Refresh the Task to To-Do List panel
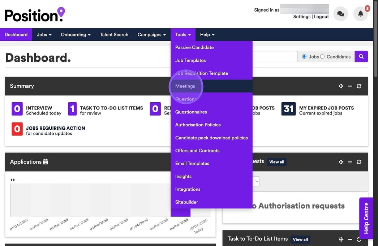 [x=358, y=239]
